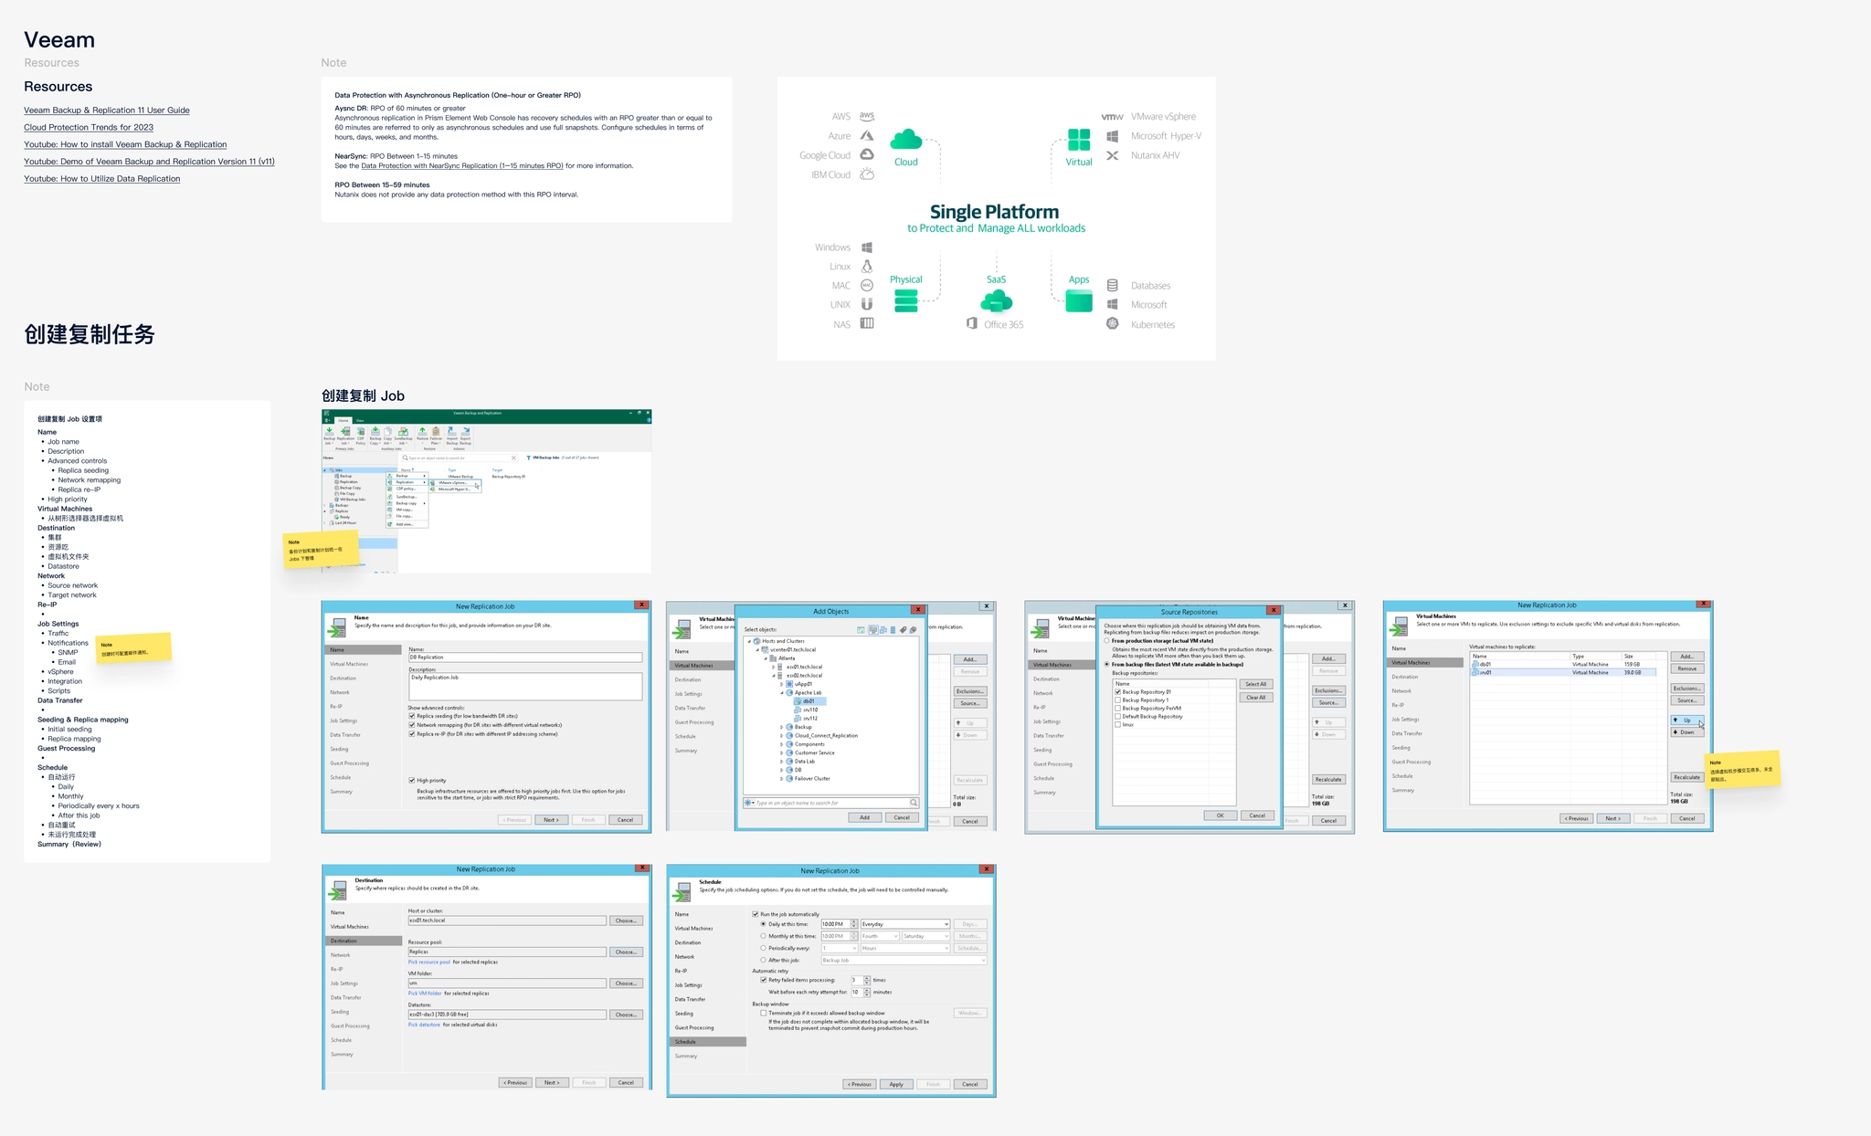Collapse the Apache Lab tree node

(x=782, y=693)
